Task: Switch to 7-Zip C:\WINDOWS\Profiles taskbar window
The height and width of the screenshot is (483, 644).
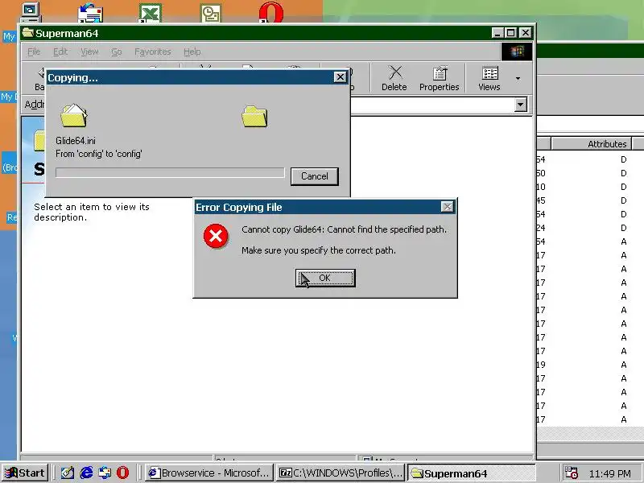Action: (x=341, y=473)
